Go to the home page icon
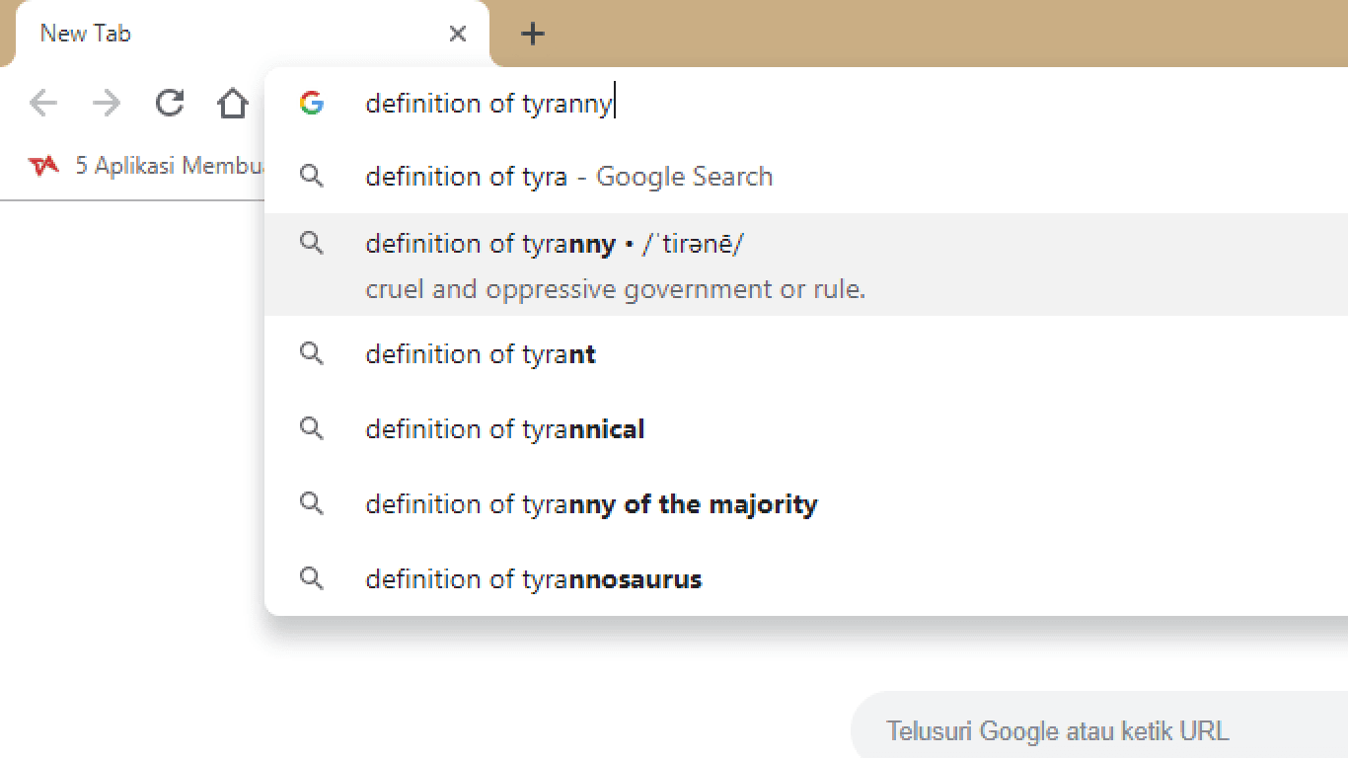This screenshot has width=1348, height=758. click(x=232, y=103)
